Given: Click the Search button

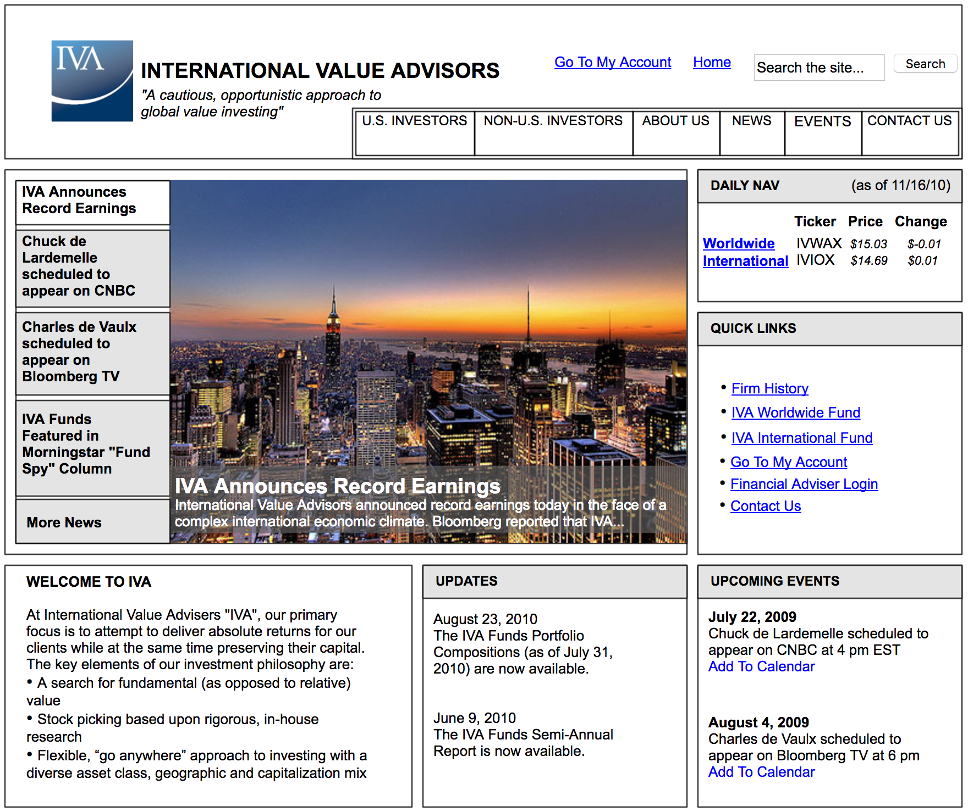Looking at the screenshot, I should tap(926, 64).
